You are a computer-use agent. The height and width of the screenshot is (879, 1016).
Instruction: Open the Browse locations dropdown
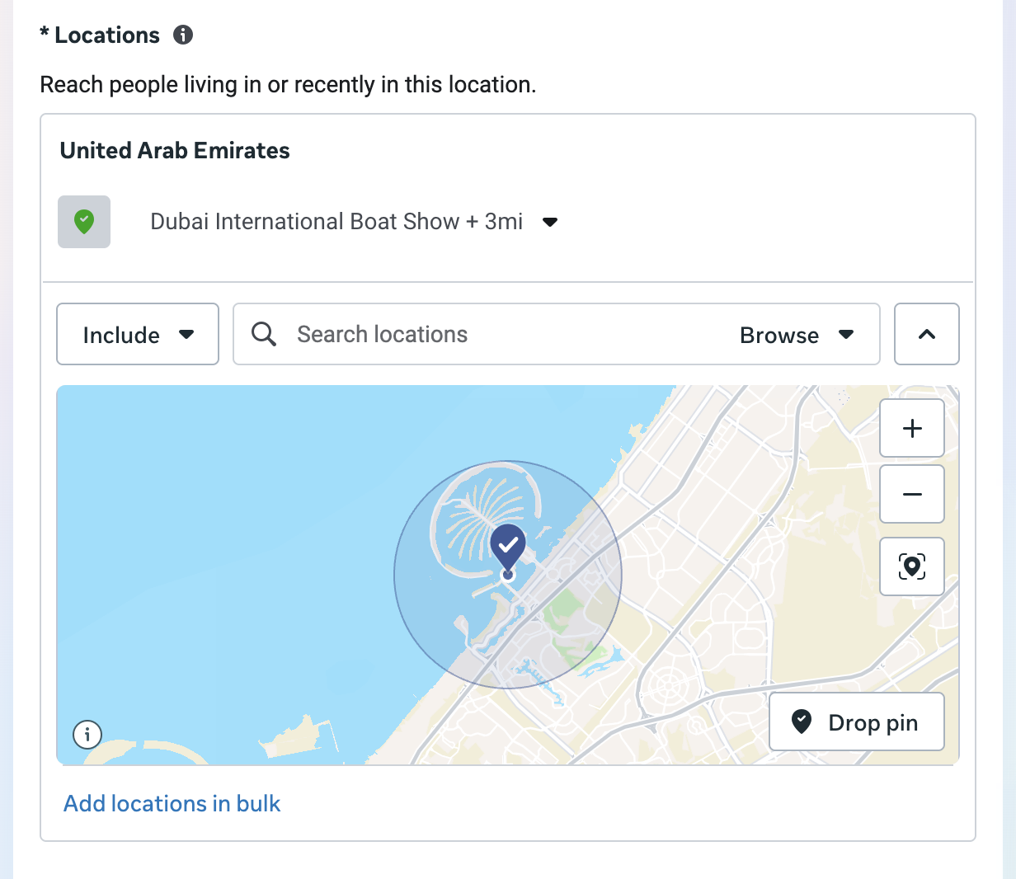tap(796, 335)
